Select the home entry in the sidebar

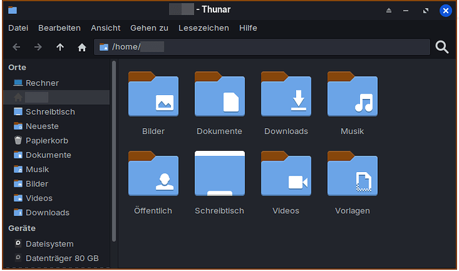click(x=57, y=98)
